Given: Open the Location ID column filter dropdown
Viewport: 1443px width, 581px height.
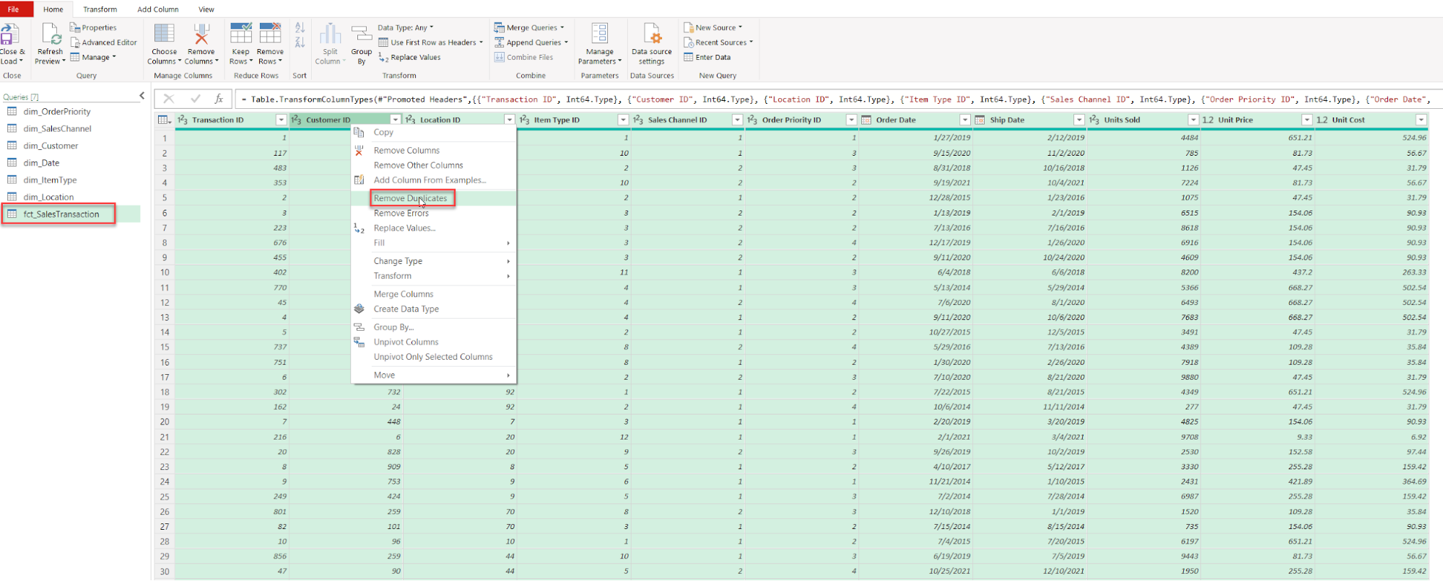Looking at the screenshot, I should pos(509,120).
